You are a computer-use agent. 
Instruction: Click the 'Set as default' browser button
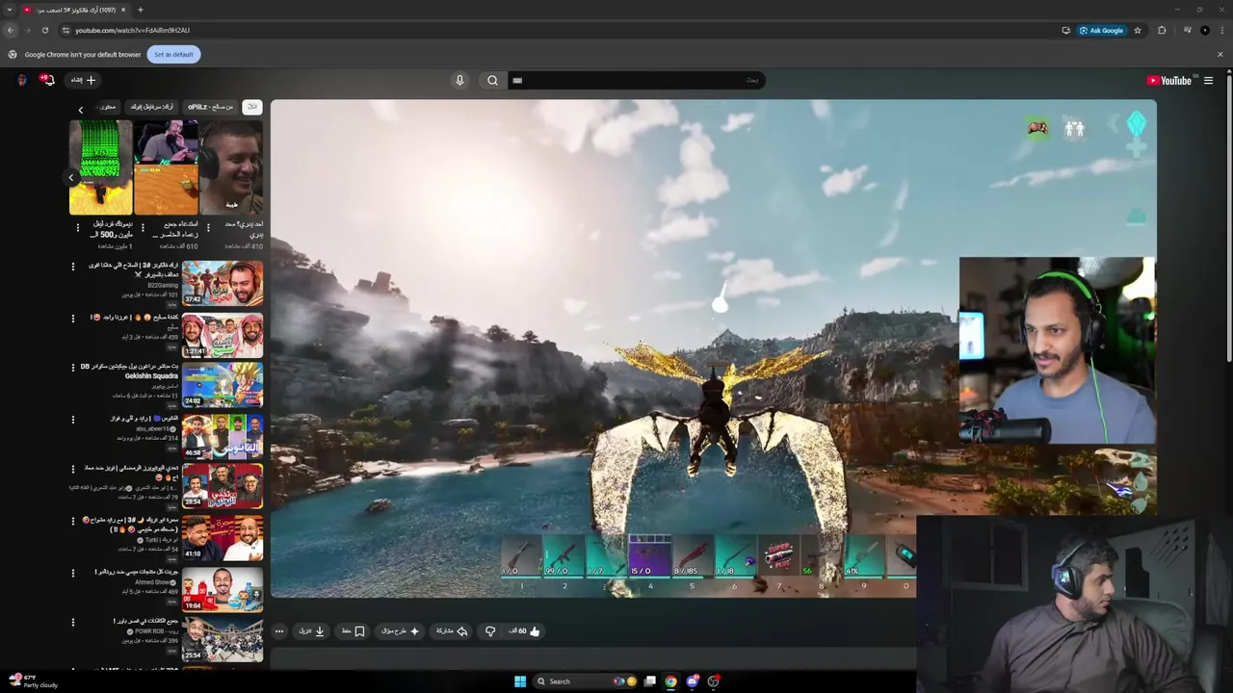click(173, 55)
